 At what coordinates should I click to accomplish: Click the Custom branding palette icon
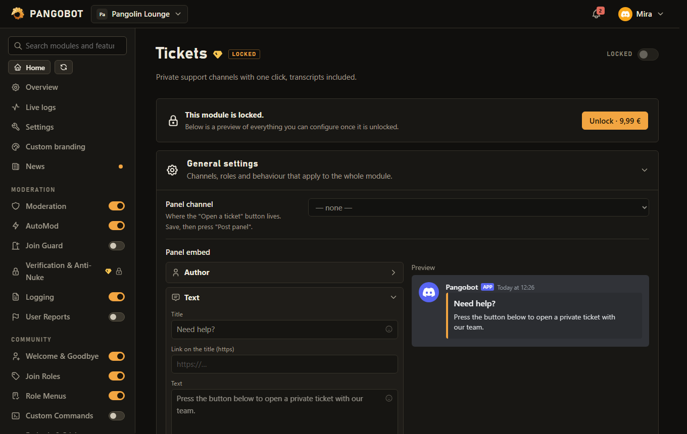(16, 147)
